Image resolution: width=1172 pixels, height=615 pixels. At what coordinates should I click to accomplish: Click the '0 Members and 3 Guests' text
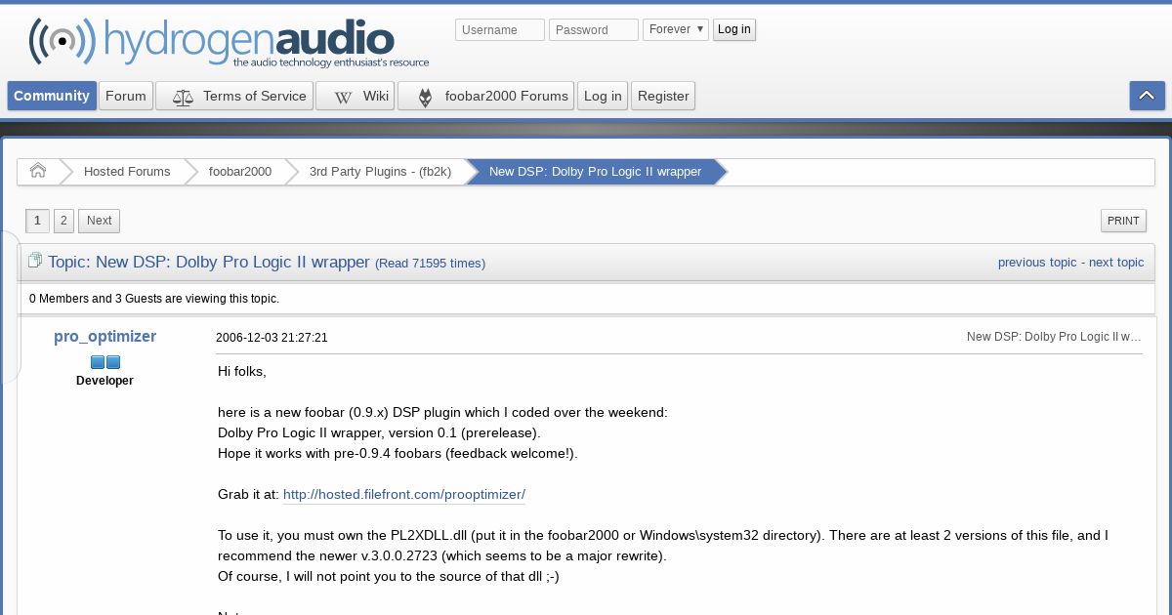[154, 299]
